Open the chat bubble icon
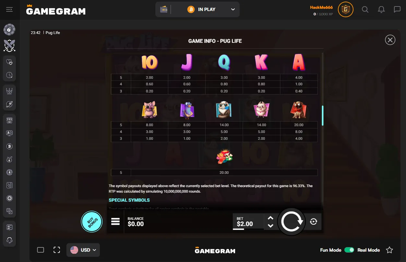This screenshot has width=406, height=262. 397,9
